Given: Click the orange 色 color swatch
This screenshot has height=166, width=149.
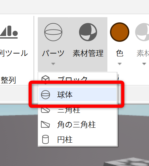Looking at the screenshot, I should click(120, 32).
